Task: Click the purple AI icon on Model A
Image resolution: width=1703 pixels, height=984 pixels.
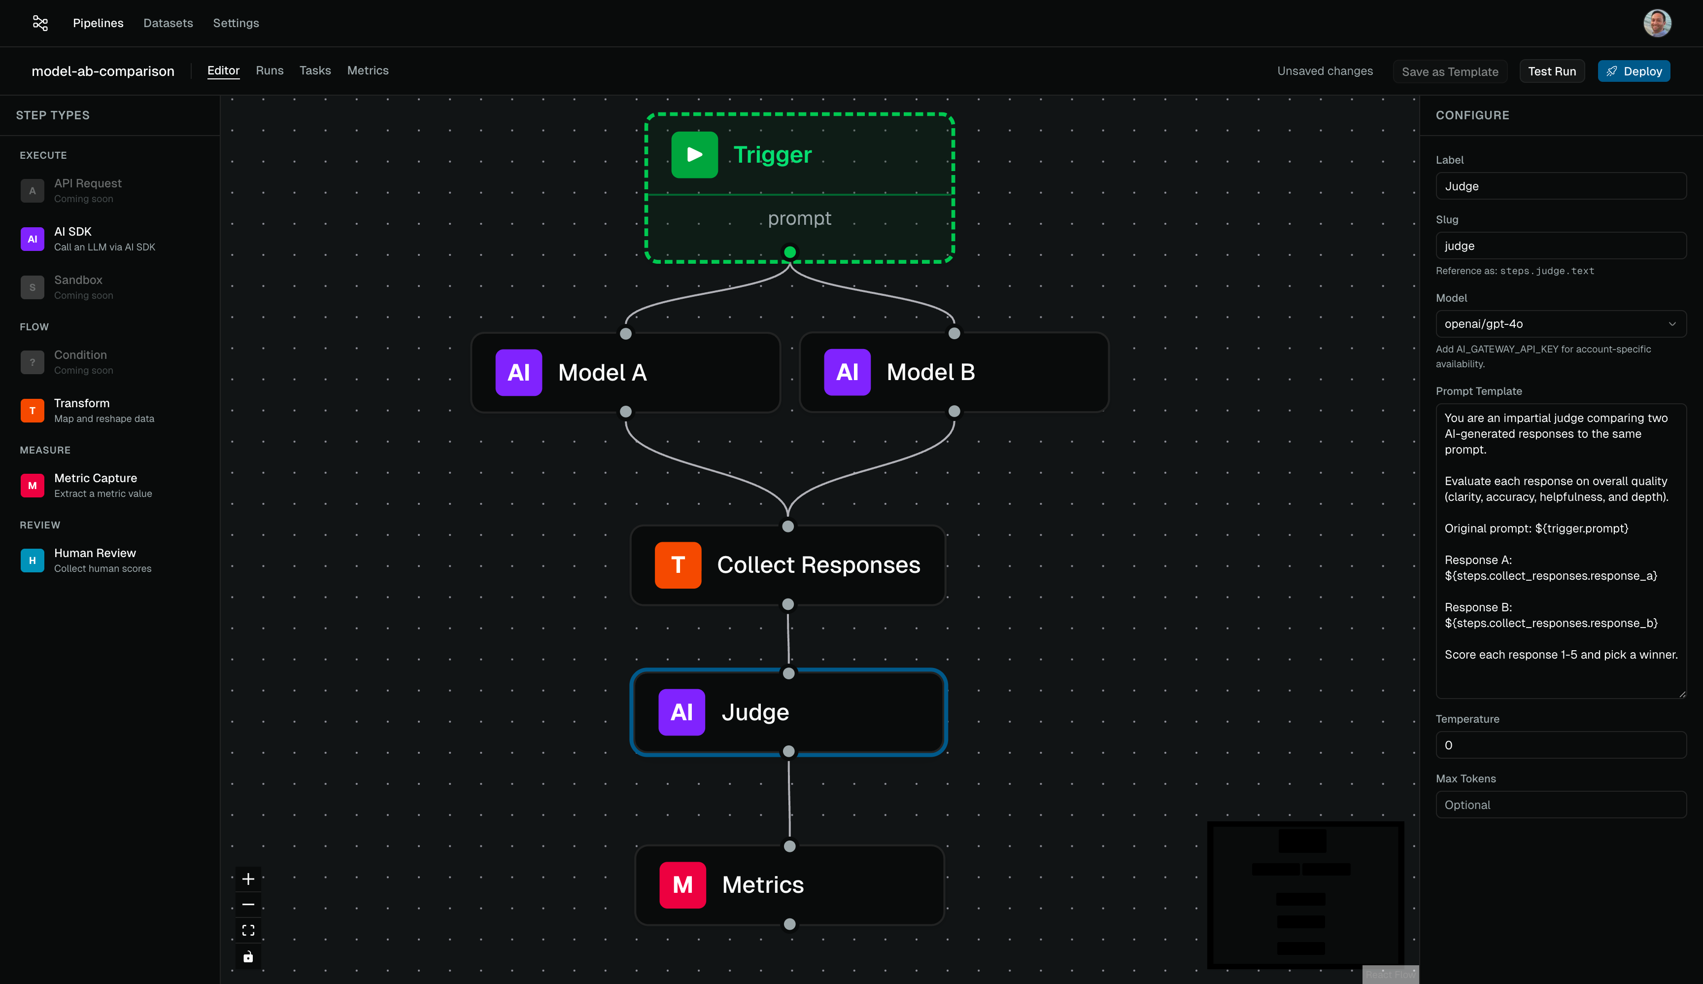Action: point(518,372)
